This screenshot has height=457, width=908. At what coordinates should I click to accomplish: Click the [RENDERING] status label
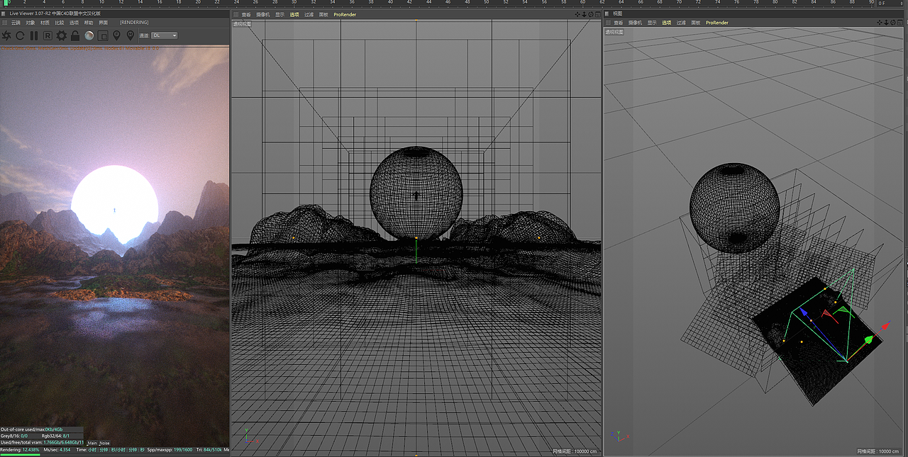tap(134, 22)
